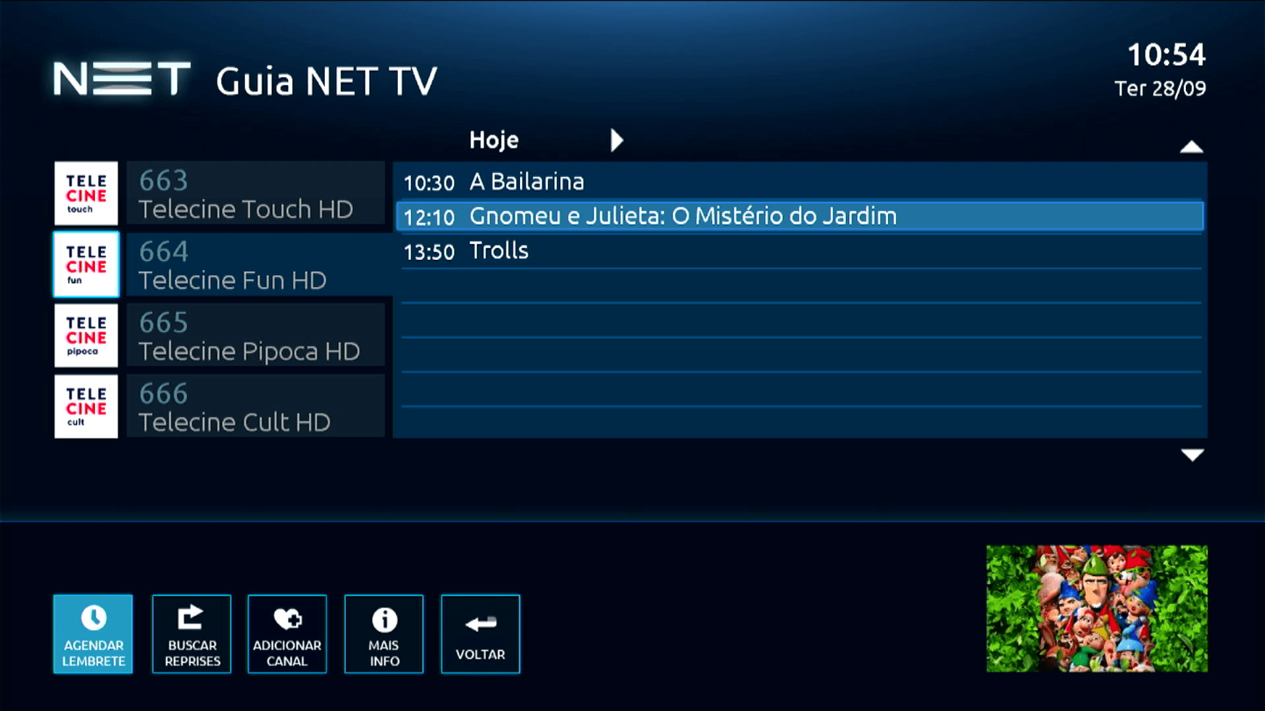Click Telecine Pipoca HD channel logo
The image size is (1265, 711).
click(x=85, y=335)
